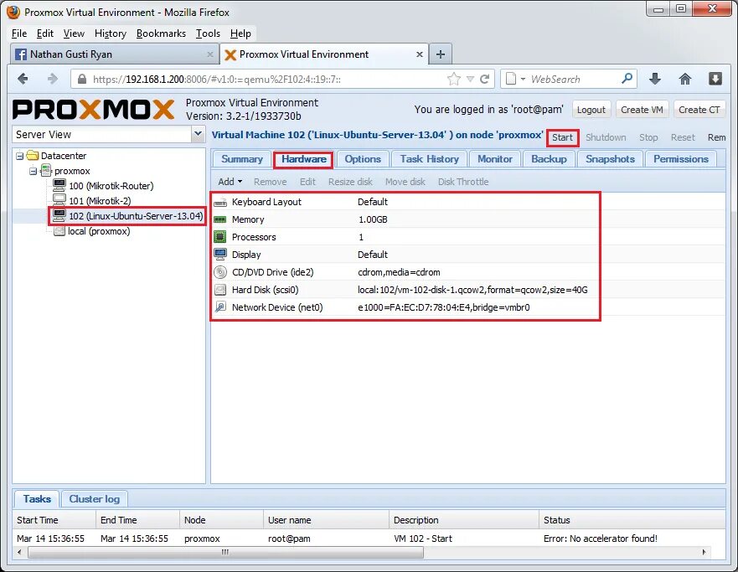Screen dimensions: 738x572
Task: Show the Cluster log tab
Action: pyautogui.click(x=94, y=498)
